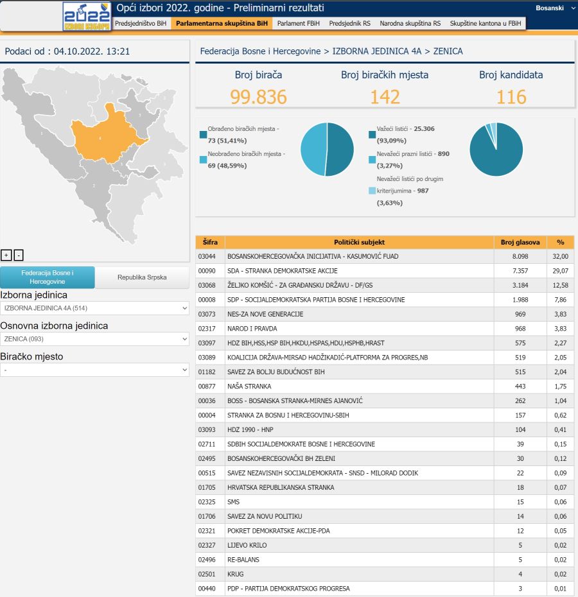The image size is (578, 597).
Task: Open Izborna jedinica 4A dropdown
Action: point(95,308)
